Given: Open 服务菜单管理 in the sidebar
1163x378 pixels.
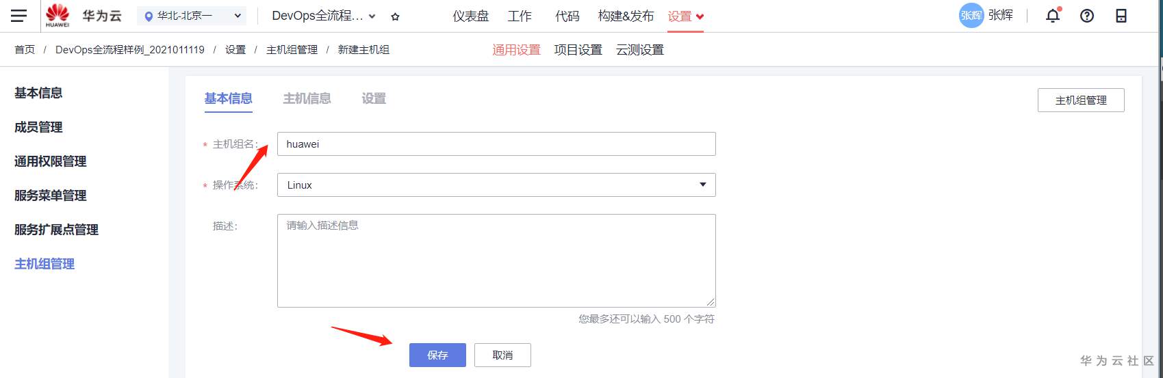Looking at the screenshot, I should 51,195.
